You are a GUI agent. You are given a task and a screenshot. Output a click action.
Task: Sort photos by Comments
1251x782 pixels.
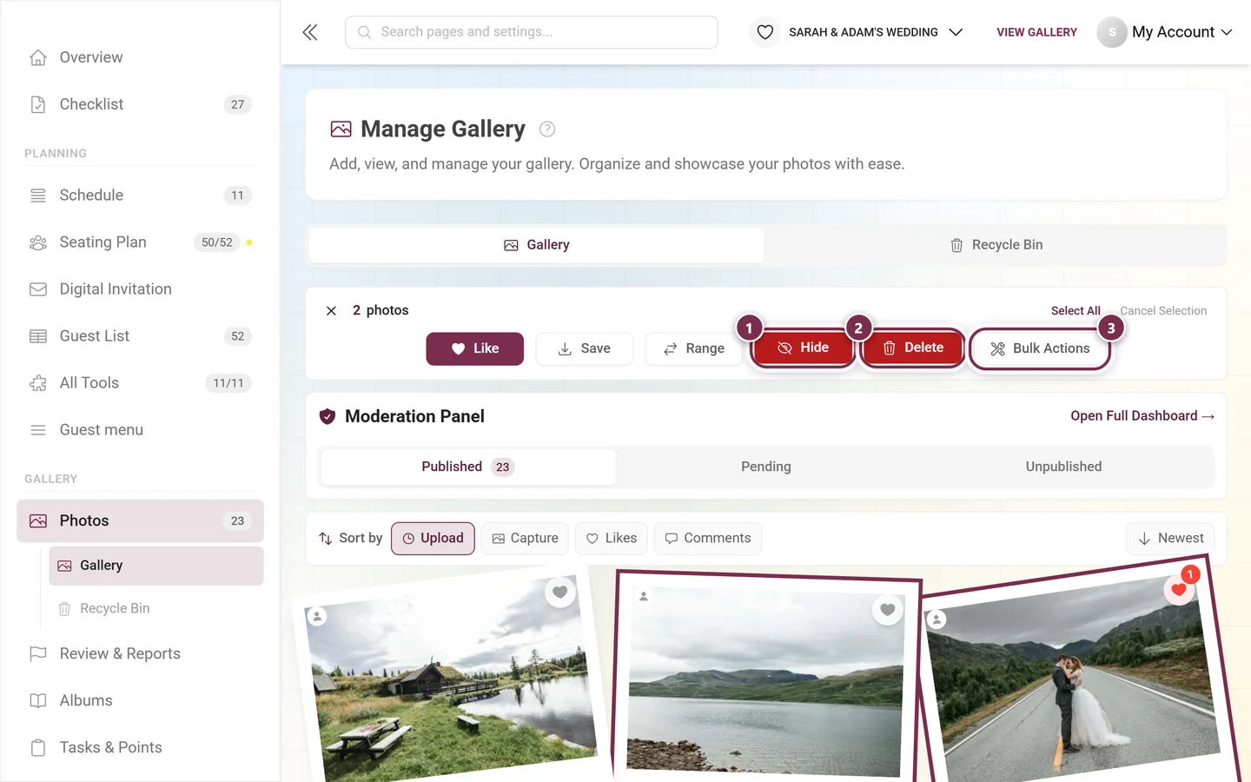click(x=708, y=539)
